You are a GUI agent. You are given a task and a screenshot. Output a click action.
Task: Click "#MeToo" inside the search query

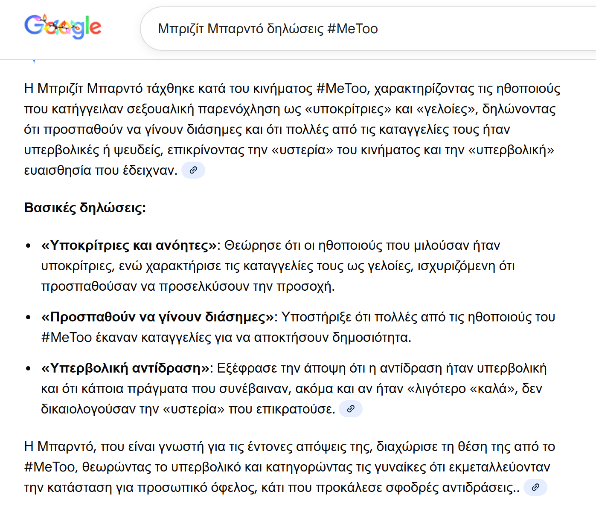click(x=352, y=29)
